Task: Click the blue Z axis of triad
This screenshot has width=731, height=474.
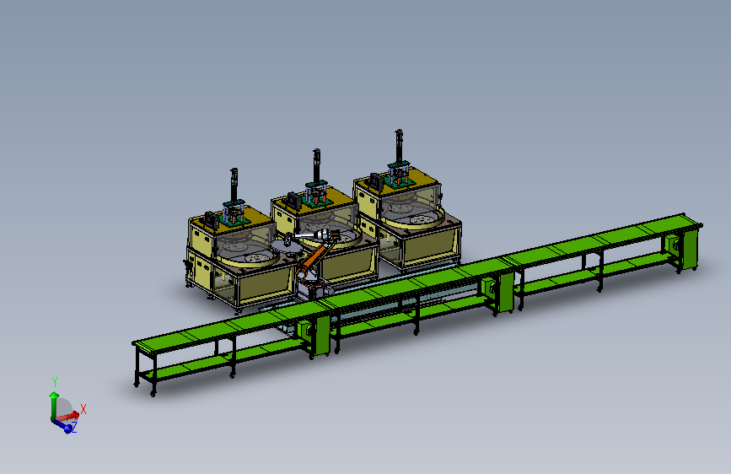Action: [64, 425]
